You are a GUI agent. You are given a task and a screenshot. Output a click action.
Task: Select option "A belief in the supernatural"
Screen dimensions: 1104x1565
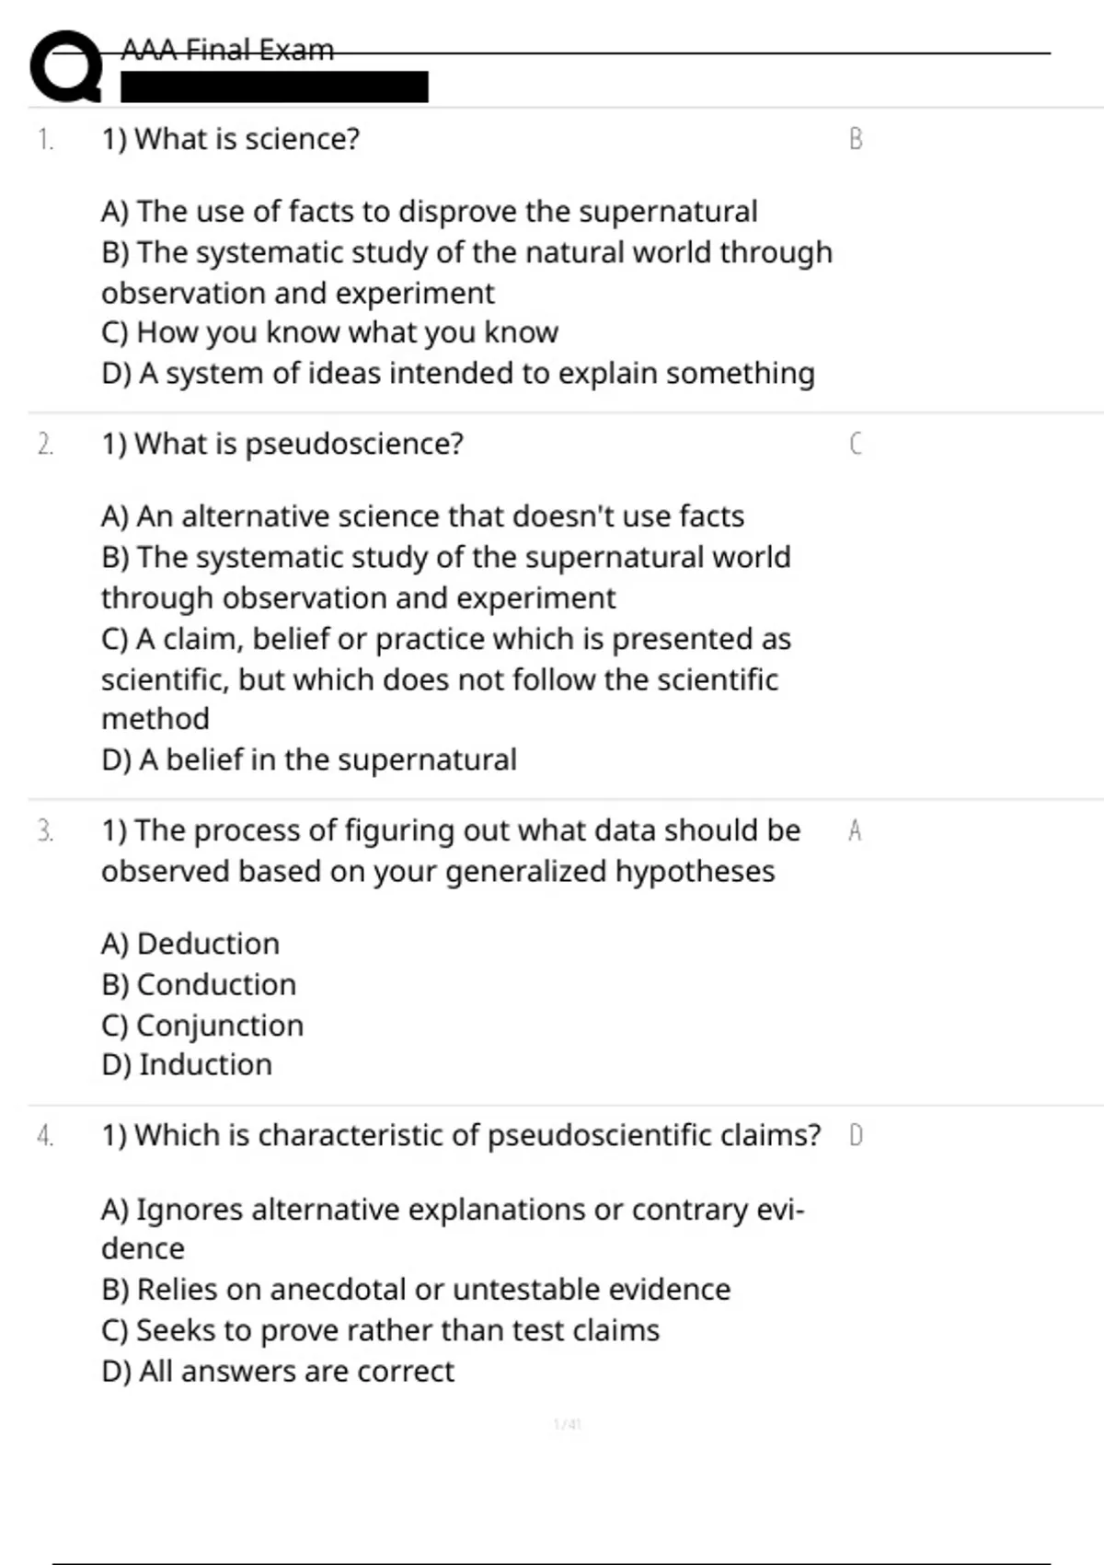309,760
